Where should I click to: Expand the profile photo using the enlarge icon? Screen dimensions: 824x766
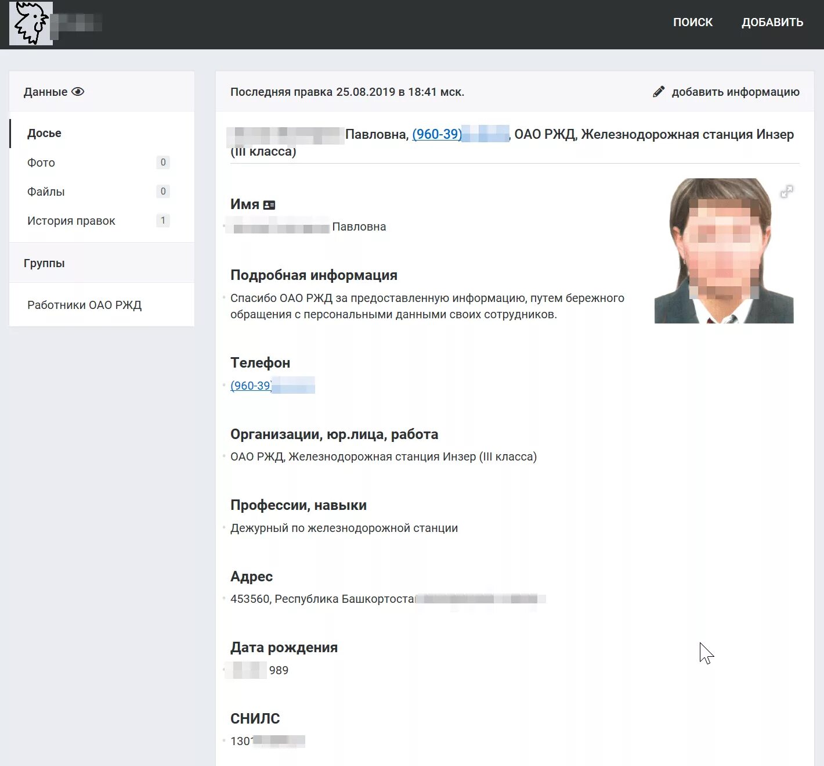pos(787,192)
